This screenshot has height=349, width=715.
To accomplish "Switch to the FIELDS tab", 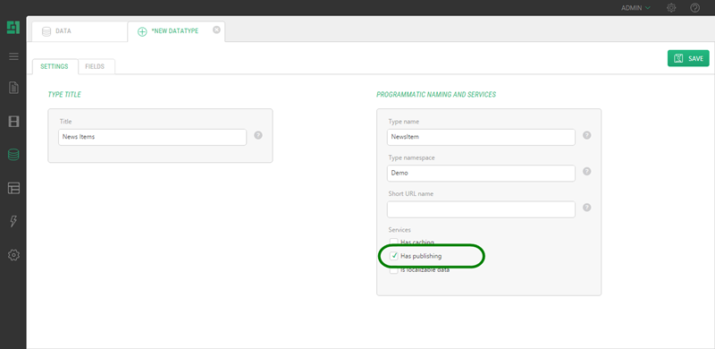I will pyautogui.click(x=95, y=67).
